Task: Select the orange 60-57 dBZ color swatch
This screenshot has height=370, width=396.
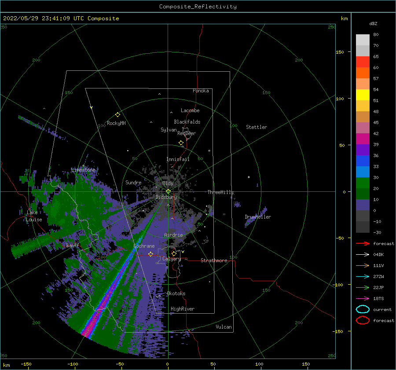Action: [x=363, y=73]
